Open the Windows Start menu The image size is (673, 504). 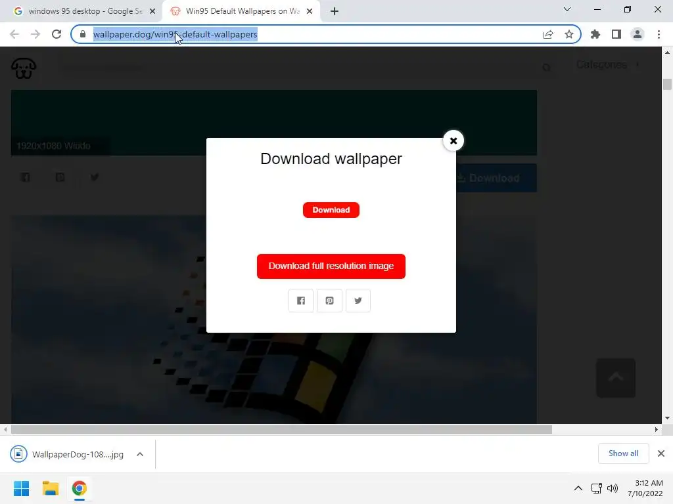click(x=21, y=488)
